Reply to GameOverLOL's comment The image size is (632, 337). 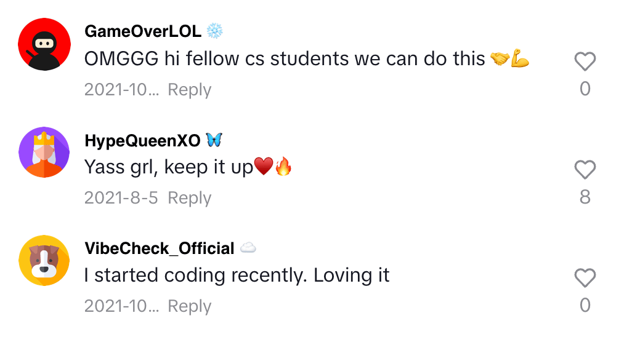pyautogui.click(x=190, y=90)
